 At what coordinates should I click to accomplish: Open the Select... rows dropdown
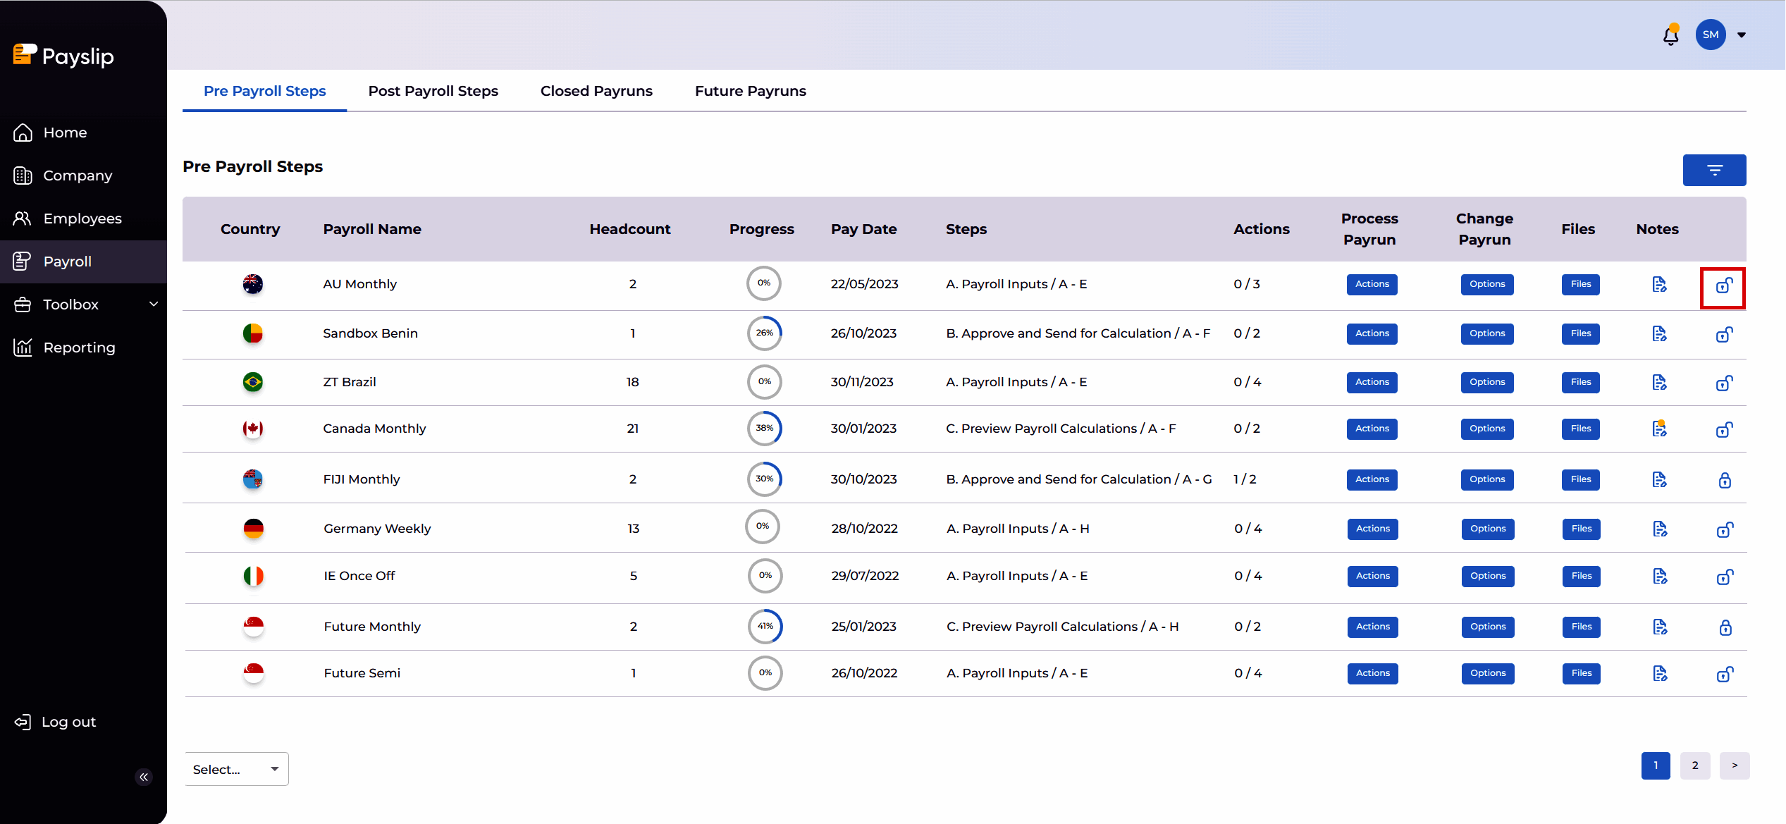coord(236,769)
